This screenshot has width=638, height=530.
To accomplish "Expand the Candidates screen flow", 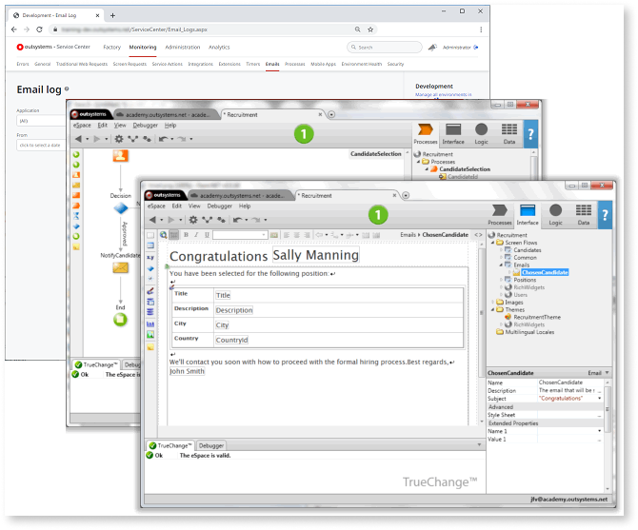I will click(x=501, y=250).
